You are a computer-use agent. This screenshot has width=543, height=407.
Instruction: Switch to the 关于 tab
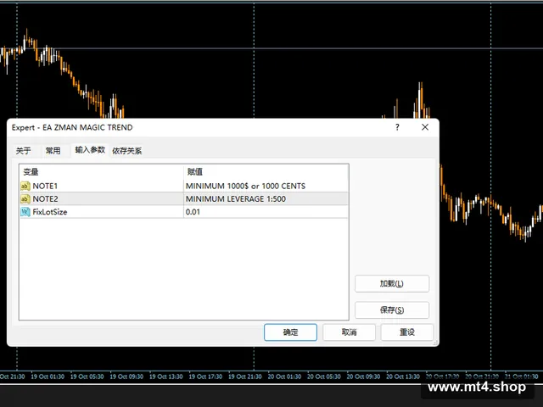(x=23, y=151)
